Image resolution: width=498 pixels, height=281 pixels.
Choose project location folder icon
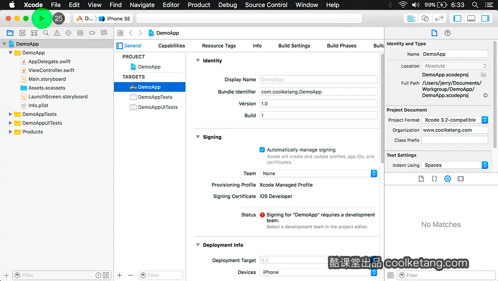point(484,75)
